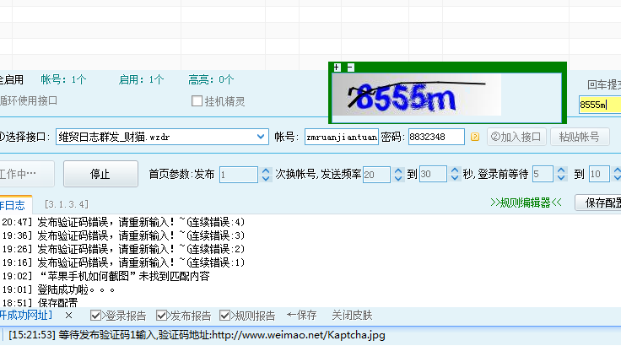Click the 保存配置 button
Screen dimensions: 621x346
pyautogui.click(x=598, y=203)
